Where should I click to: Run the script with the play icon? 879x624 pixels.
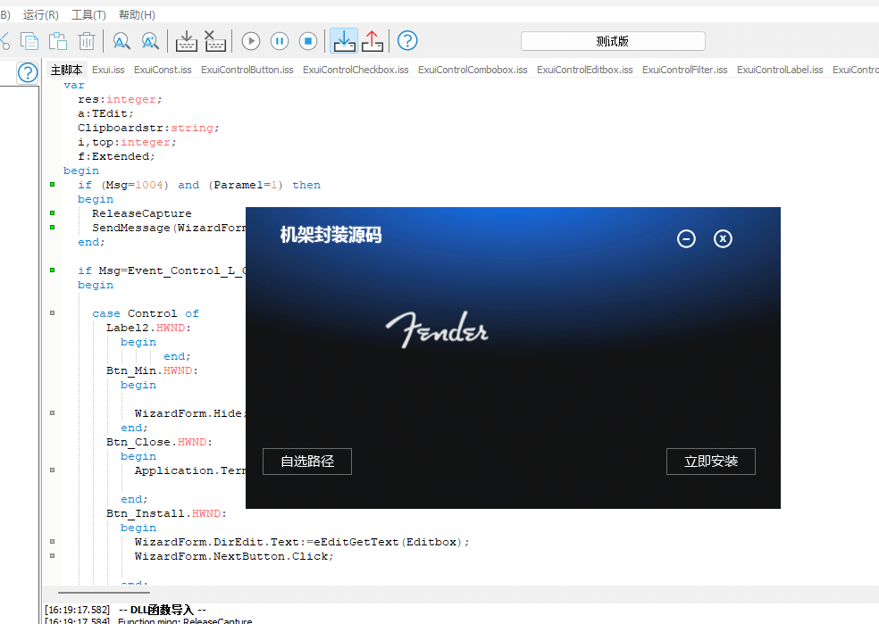[x=250, y=40]
